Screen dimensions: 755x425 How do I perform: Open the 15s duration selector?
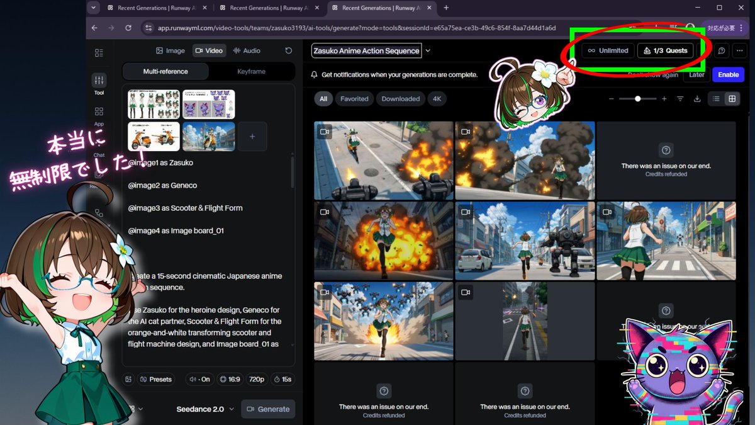pos(282,379)
